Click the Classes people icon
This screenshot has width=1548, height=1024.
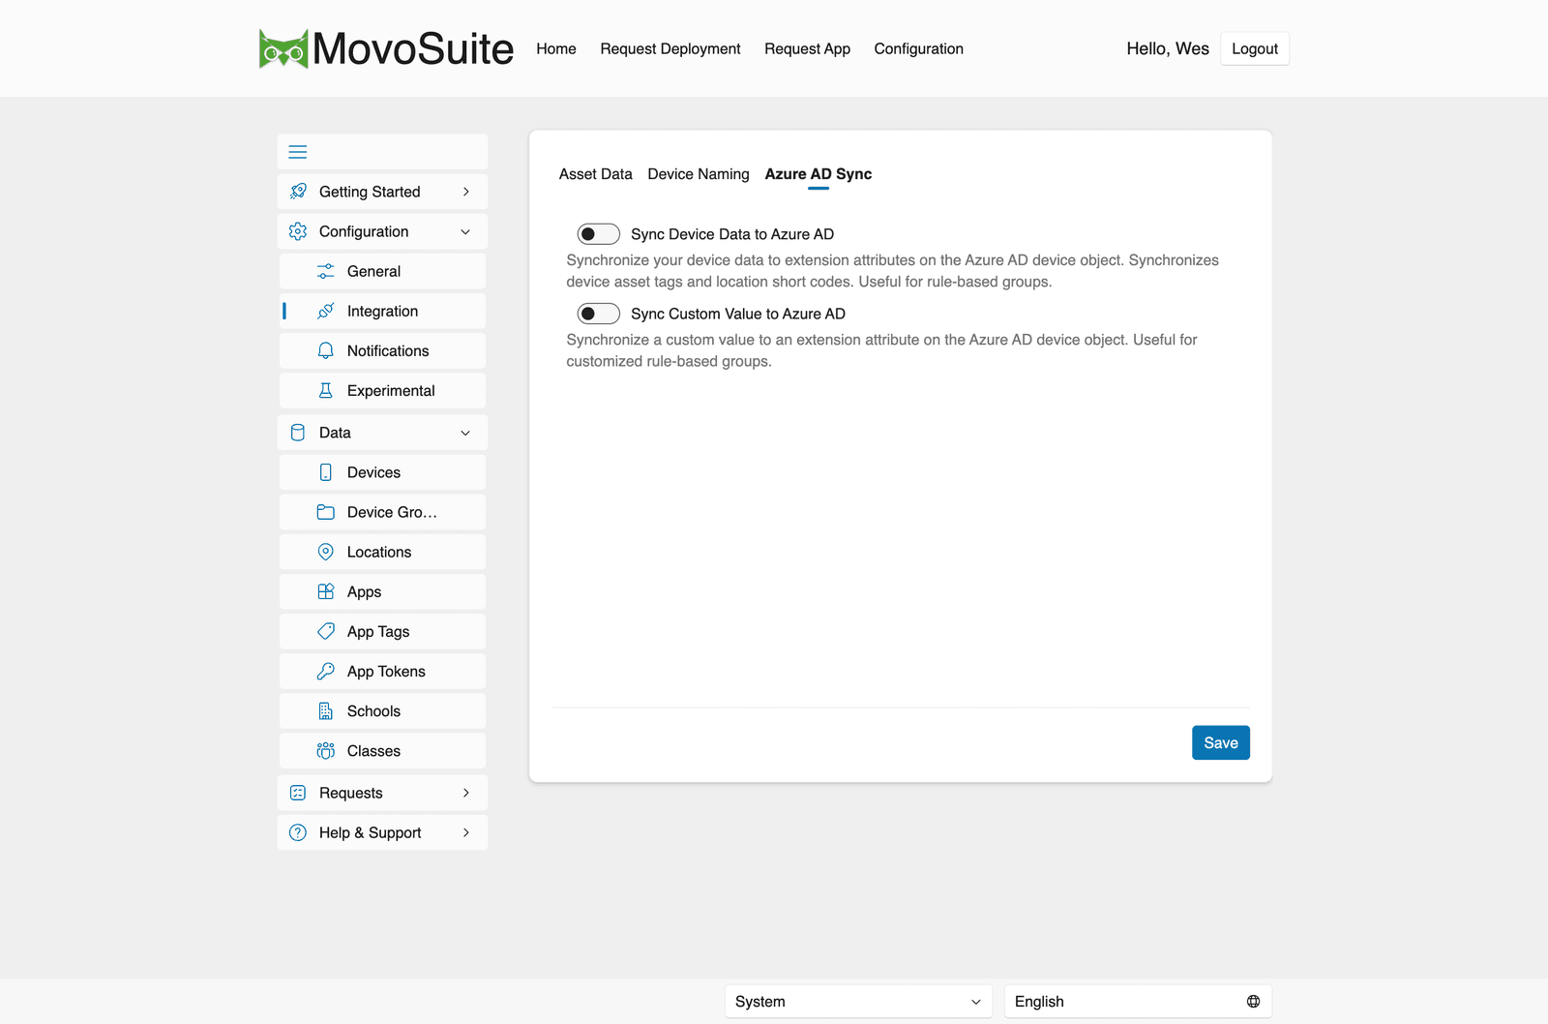[x=326, y=750]
